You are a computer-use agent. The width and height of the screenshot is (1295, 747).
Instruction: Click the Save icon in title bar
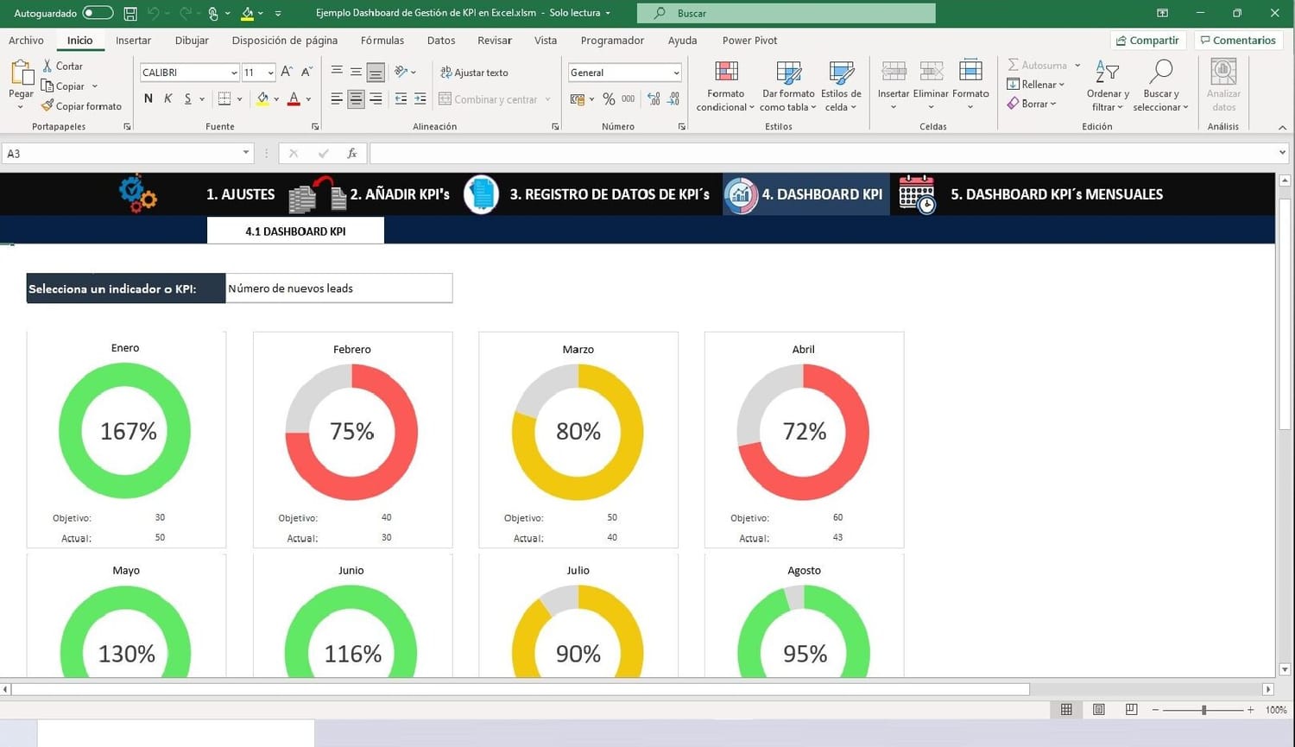(130, 13)
